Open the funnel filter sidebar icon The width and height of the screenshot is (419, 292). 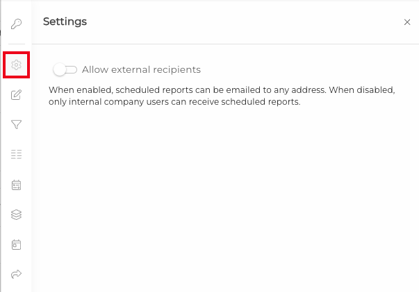16,124
